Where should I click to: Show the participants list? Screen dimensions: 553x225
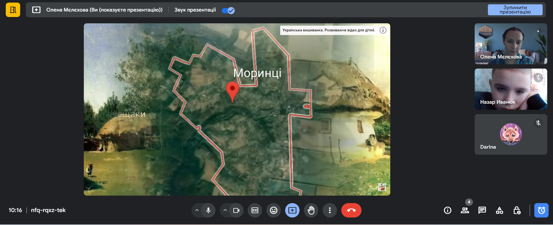tap(465, 210)
